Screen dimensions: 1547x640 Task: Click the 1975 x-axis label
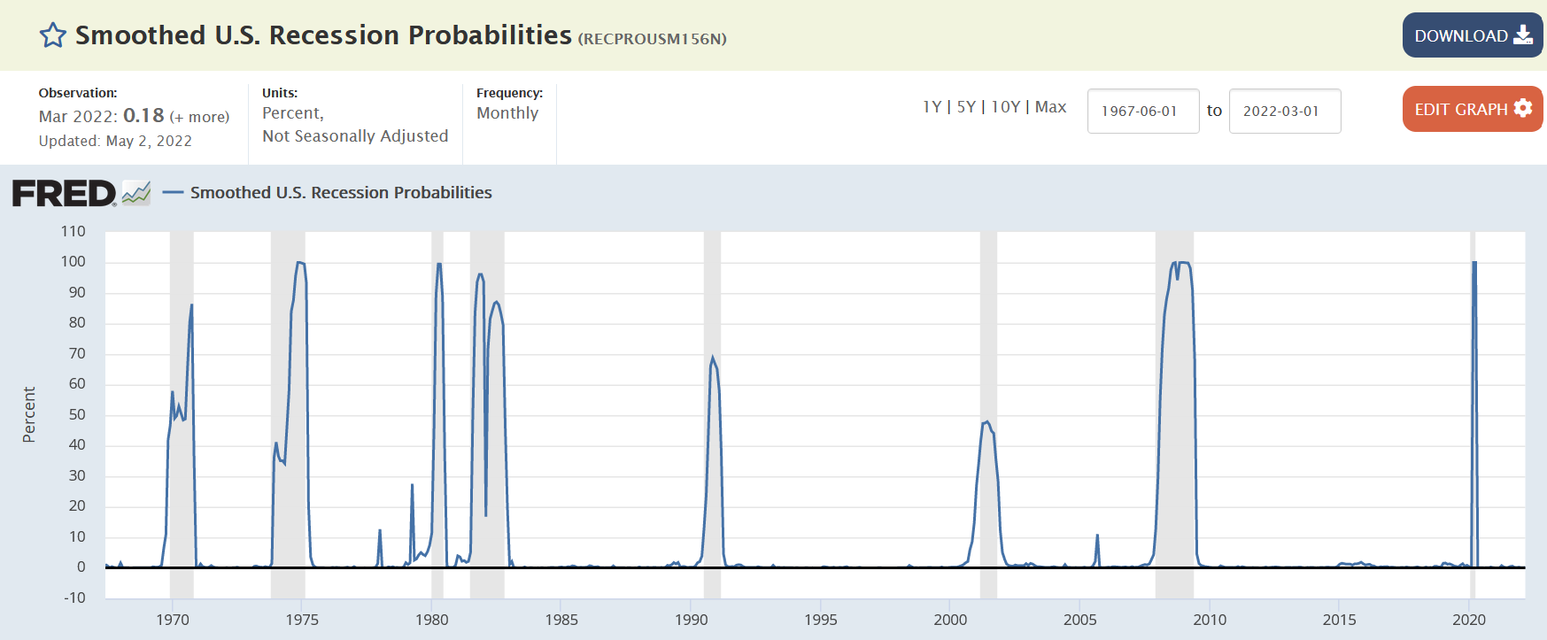[302, 620]
